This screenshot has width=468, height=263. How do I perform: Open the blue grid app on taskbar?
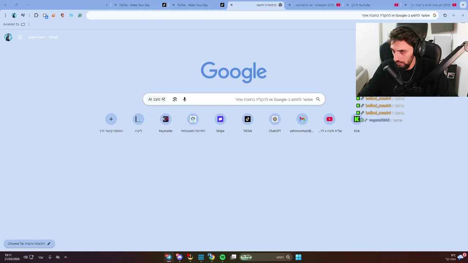click(201, 257)
